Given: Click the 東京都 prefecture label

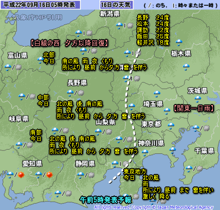Looking at the screenshot, I should pos(151,124).
